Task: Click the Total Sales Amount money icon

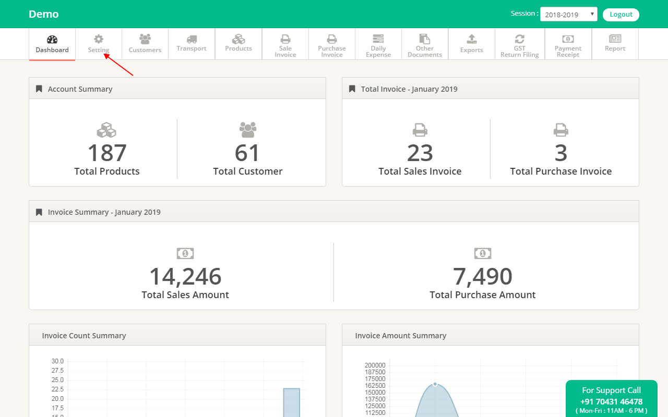Action: point(185,253)
